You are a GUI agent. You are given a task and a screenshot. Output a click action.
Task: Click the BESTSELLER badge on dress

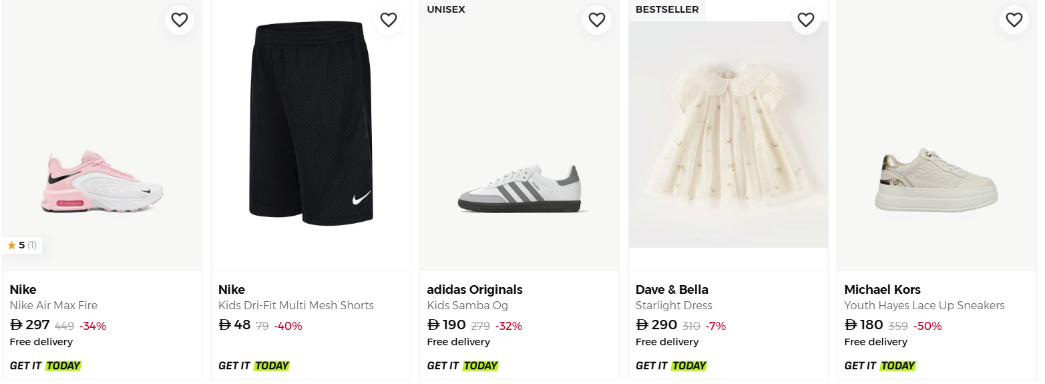[x=667, y=9]
